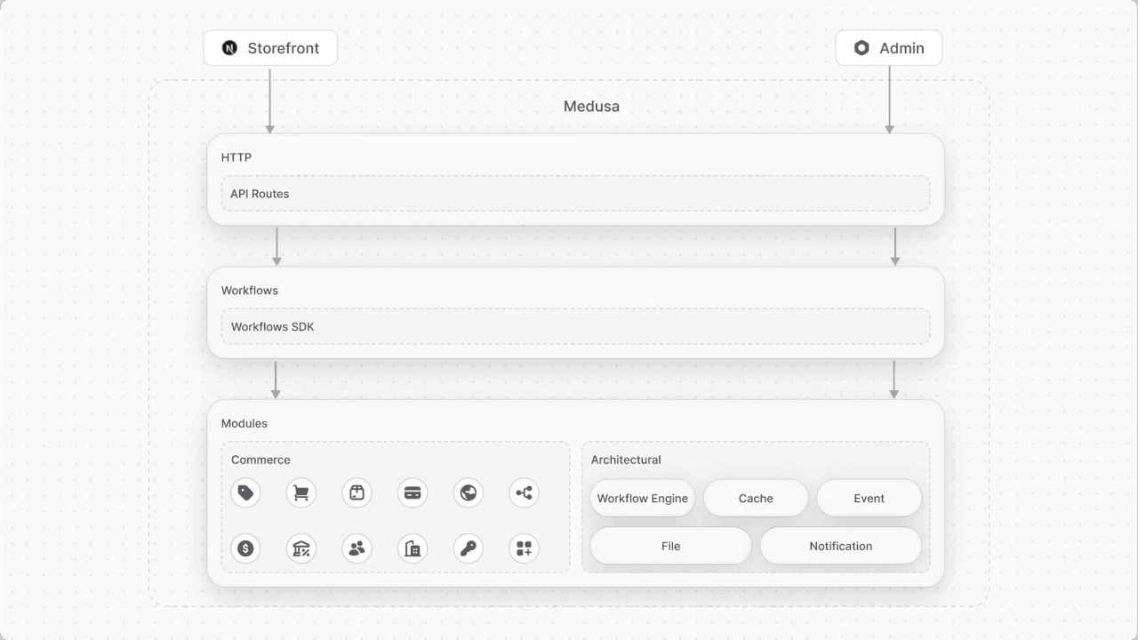The width and height of the screenshot is (1138, 640).
Task: Click the price tag icon under Commerce
Action: click(x=245, y=493)
